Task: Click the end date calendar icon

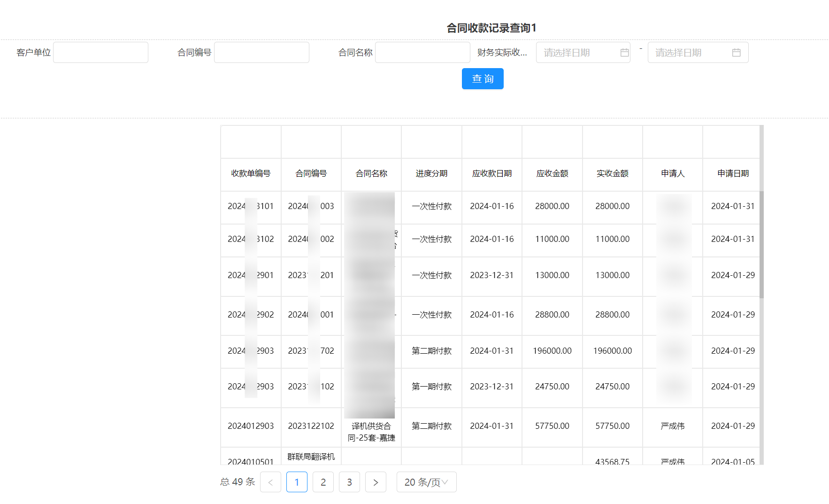Action: (736, 53)
